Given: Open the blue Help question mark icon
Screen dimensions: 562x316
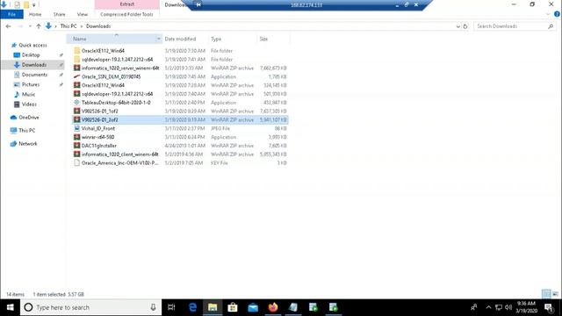Looking at the screenshot, I should 557,14.
